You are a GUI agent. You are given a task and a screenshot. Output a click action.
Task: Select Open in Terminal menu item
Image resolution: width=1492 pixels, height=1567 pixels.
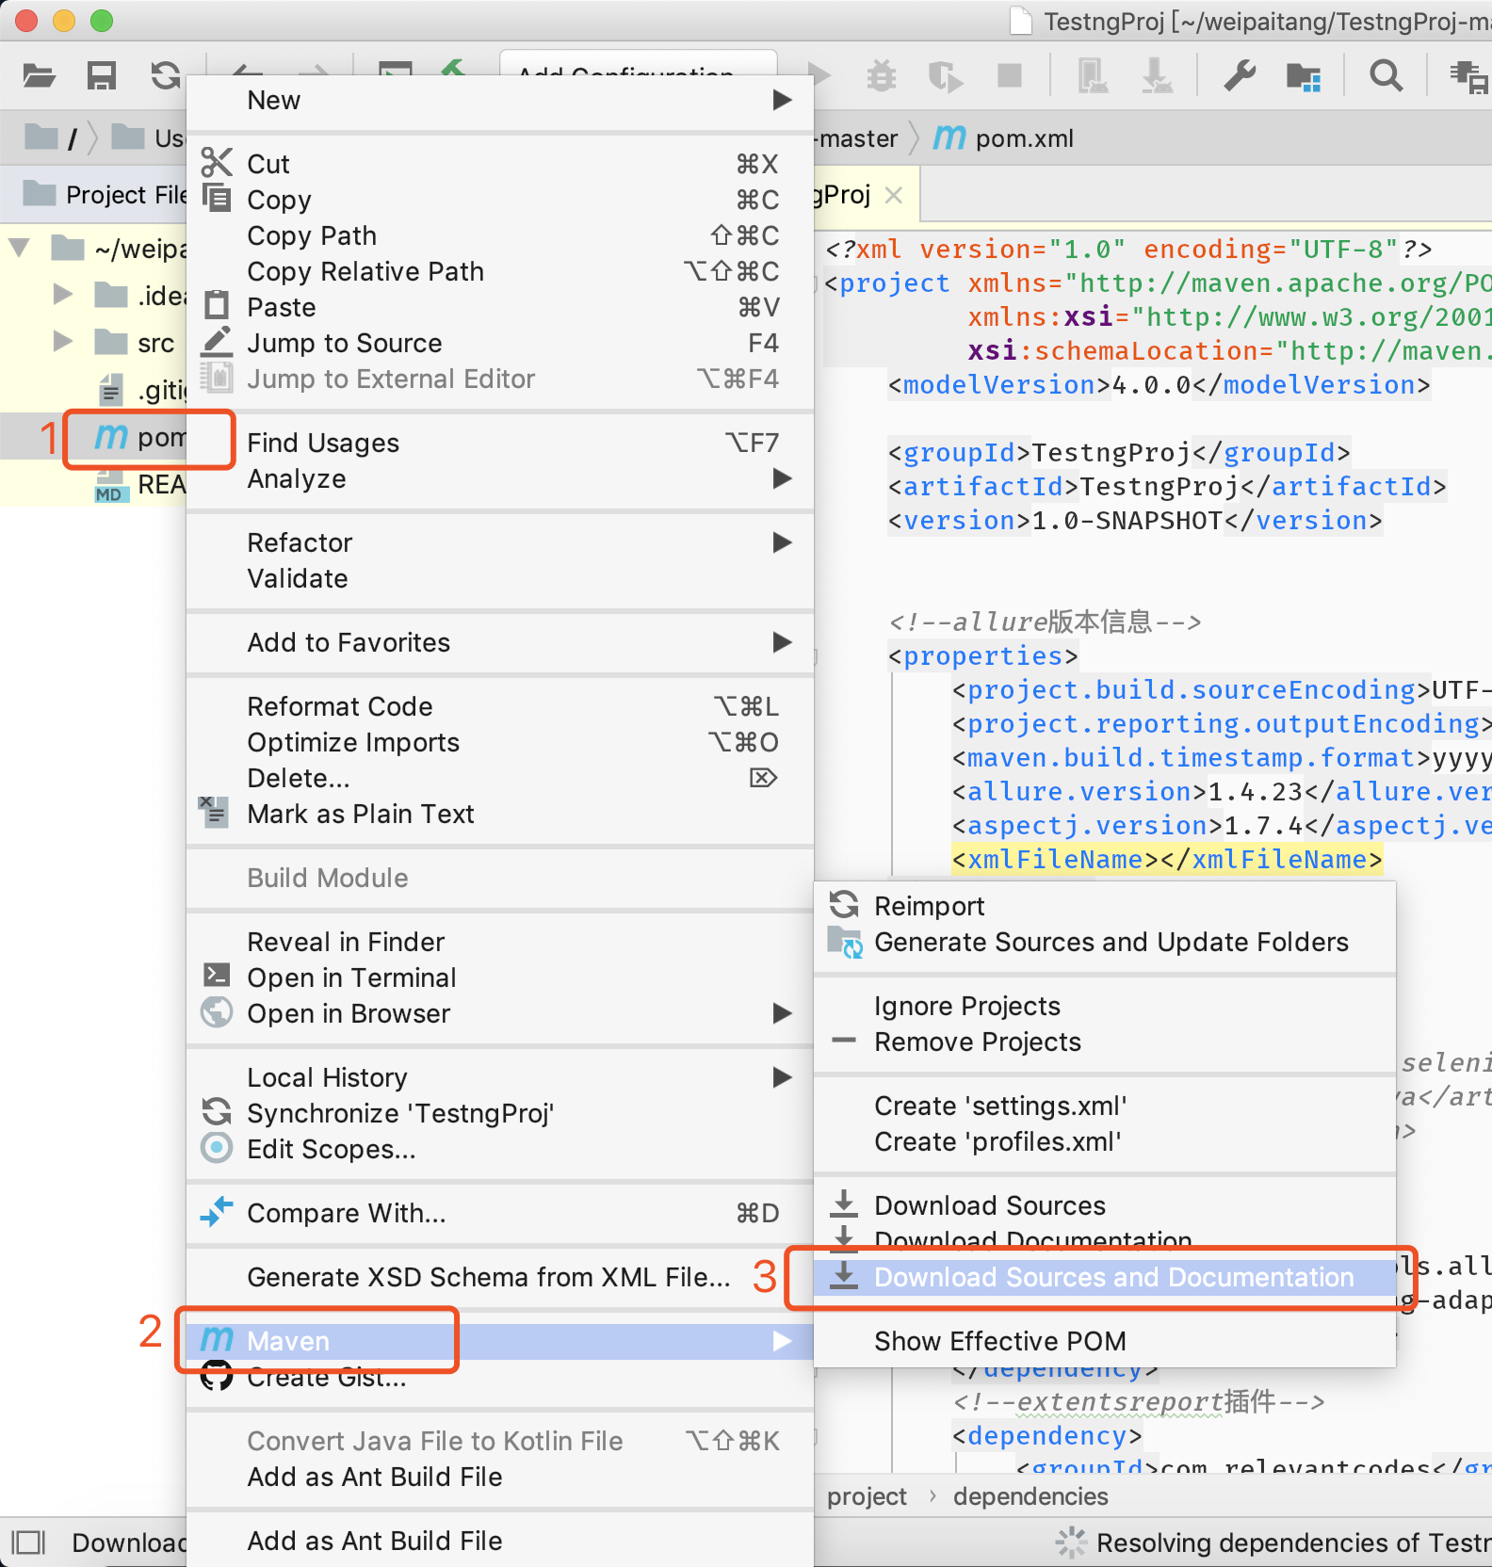click(500, 977)
